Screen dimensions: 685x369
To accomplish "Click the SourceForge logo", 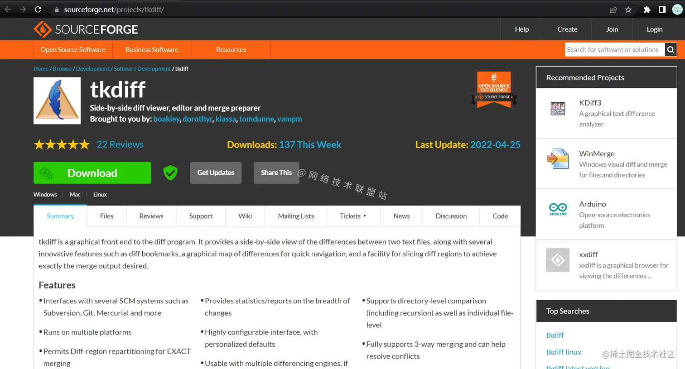I will click(x=86, y=29).
